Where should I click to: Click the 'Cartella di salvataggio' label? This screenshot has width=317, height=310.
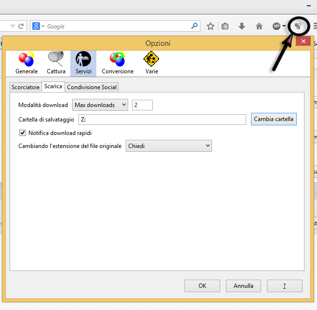(x=46, y=120)
